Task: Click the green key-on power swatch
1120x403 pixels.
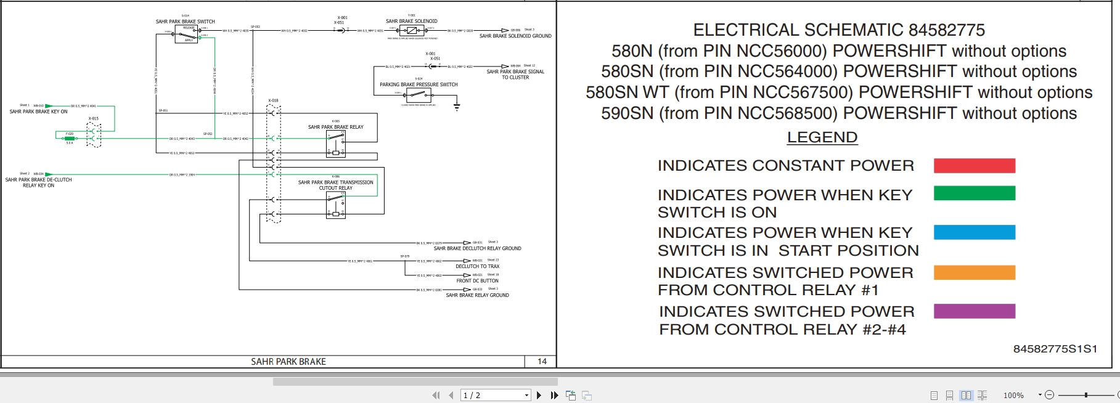Action: 974,193
